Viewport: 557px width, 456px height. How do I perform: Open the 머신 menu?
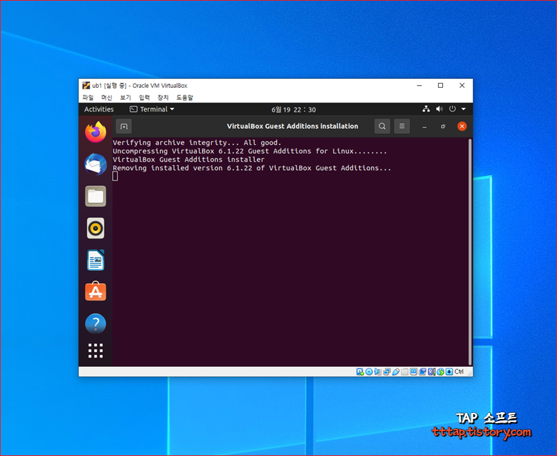click(x=107, y=98)
